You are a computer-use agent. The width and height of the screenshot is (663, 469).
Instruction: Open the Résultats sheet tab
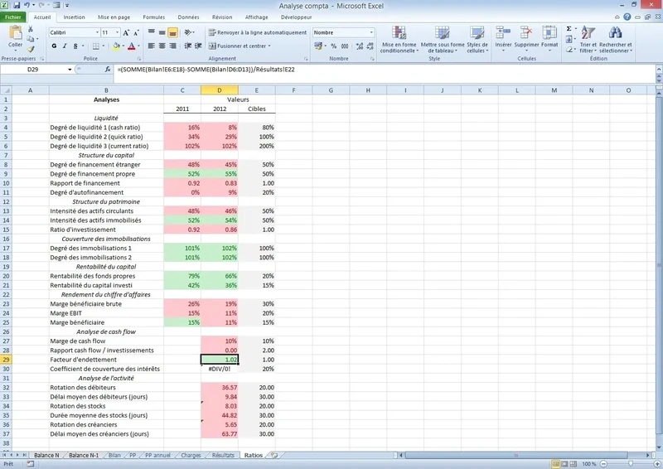223,456
